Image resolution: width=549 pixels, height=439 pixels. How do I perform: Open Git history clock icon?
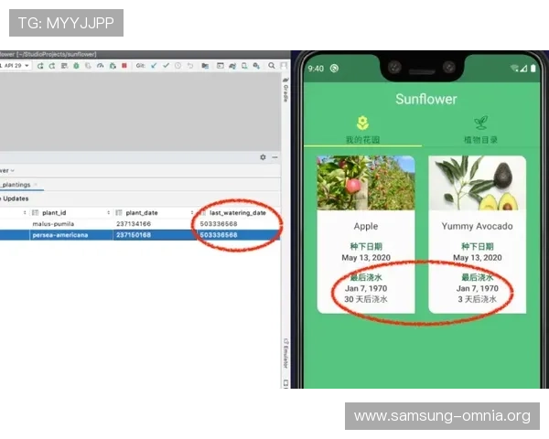tap(178, 66)
